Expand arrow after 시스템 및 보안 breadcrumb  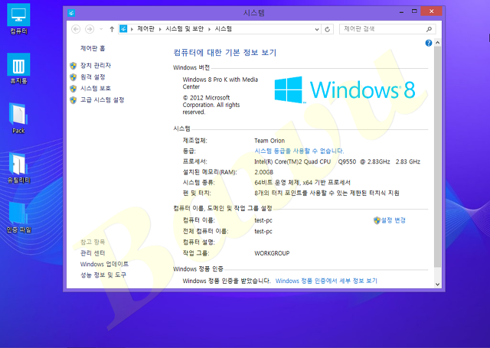[x=209, y=29]
